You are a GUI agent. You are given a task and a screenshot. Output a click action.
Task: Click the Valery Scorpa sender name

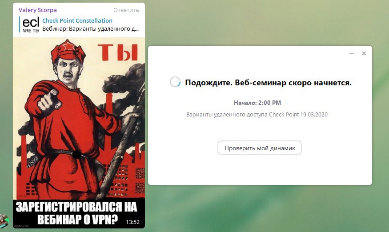tap(38, 10)
